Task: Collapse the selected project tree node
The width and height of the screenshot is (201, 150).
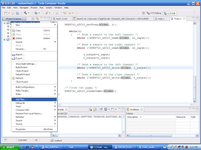Action: pos(4,23)
